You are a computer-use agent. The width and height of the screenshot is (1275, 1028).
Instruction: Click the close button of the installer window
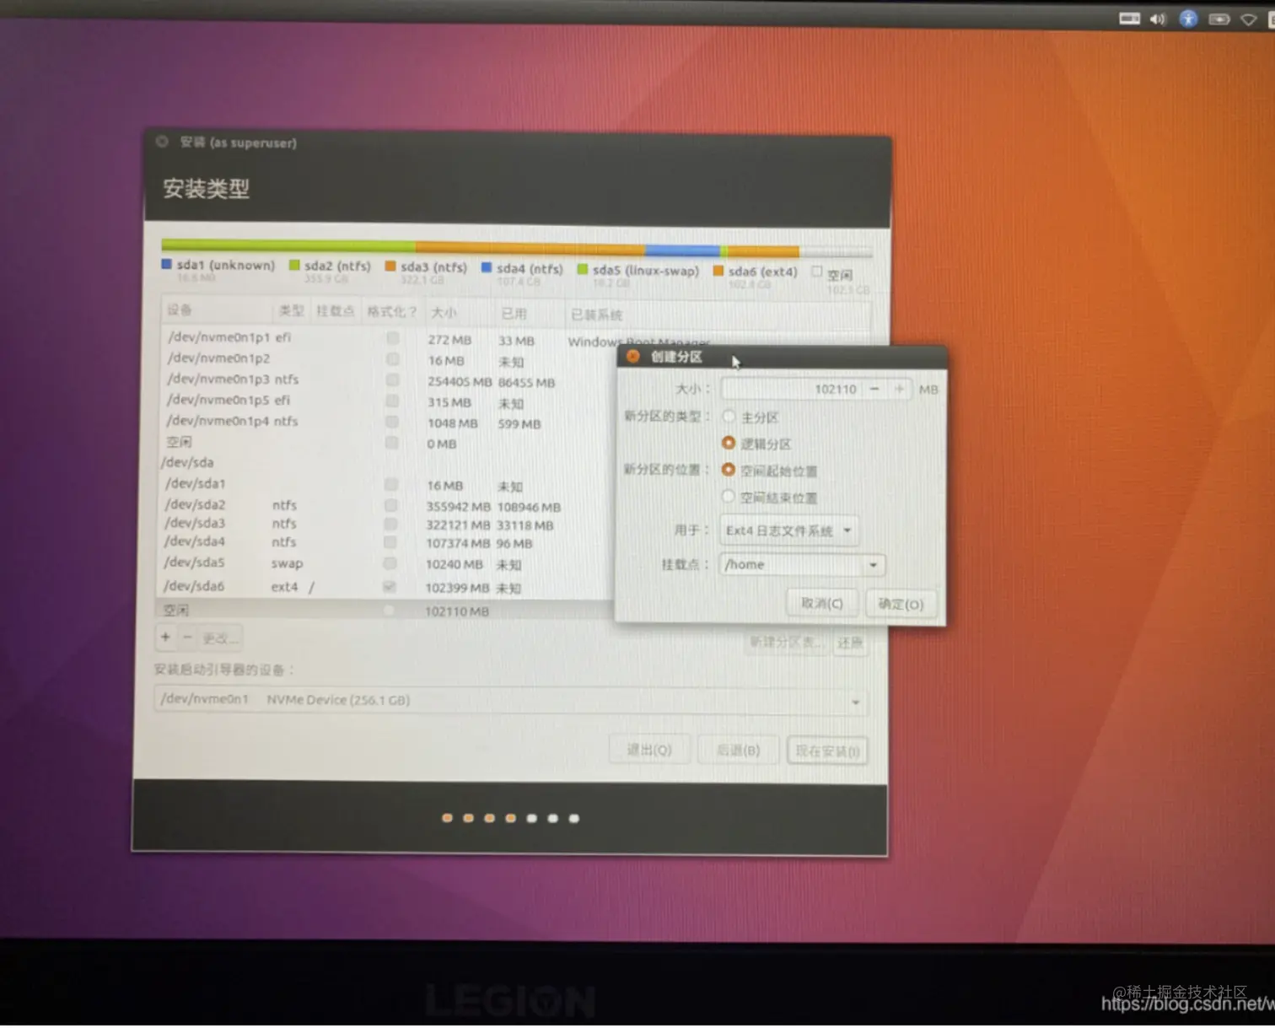162,142
